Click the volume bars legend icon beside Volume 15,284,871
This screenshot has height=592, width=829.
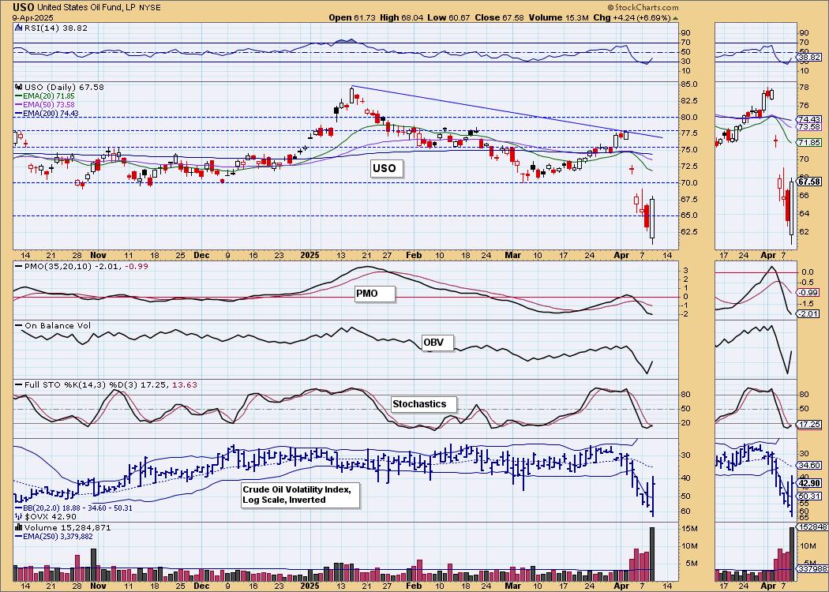18,527
